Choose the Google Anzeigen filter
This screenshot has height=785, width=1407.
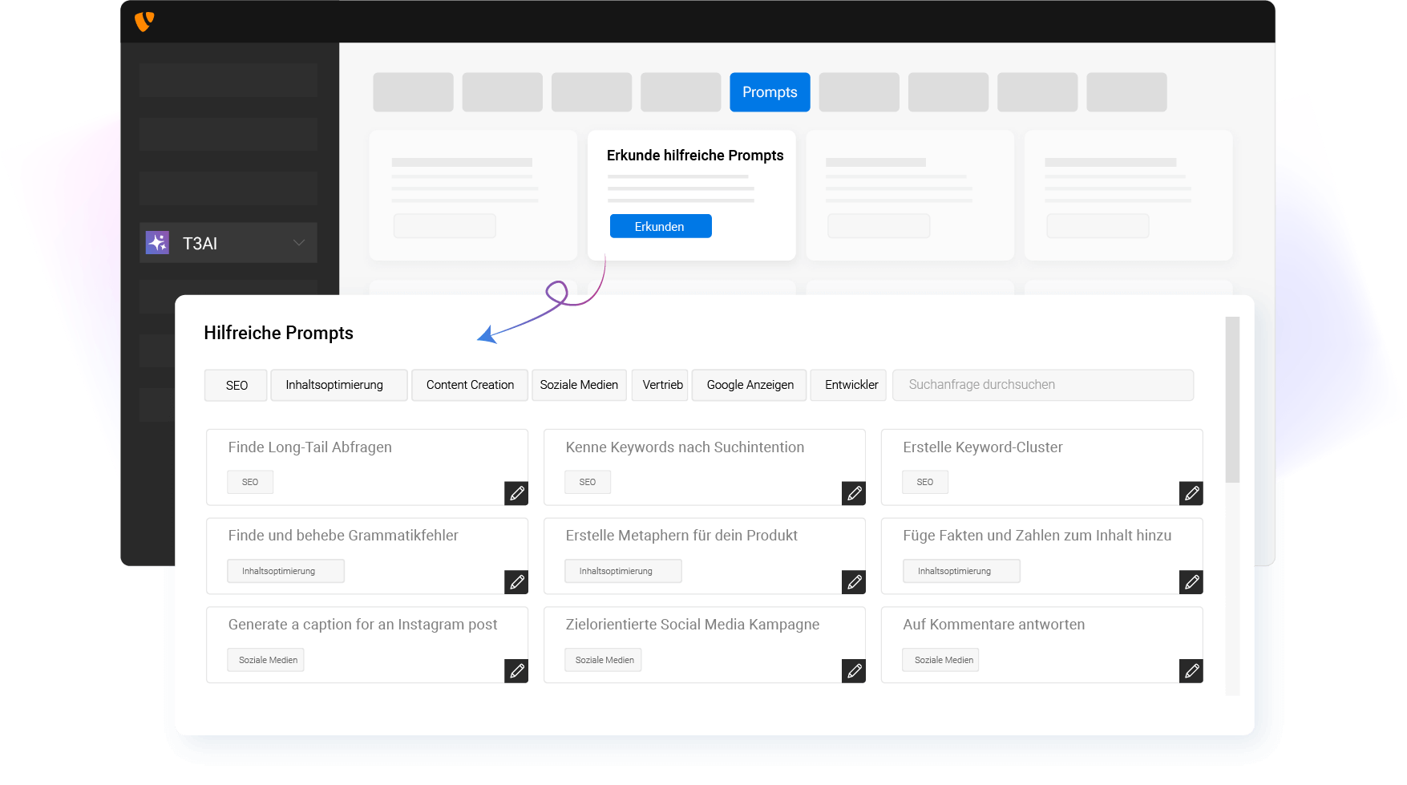click(750, 385)
